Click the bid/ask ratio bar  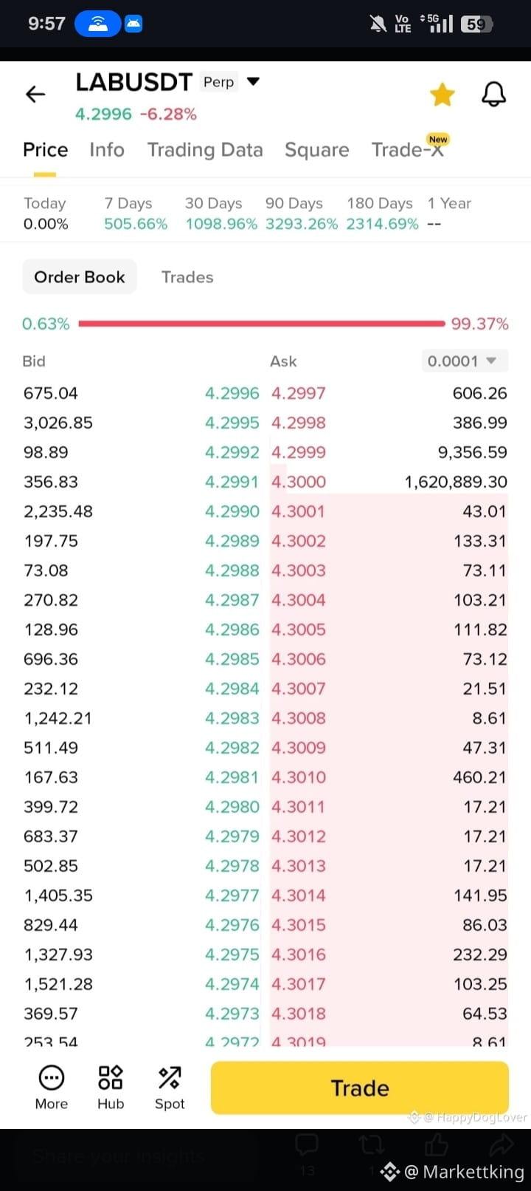262,324
